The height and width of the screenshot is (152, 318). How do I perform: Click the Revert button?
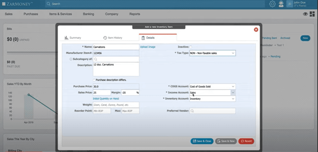point(246,141)
